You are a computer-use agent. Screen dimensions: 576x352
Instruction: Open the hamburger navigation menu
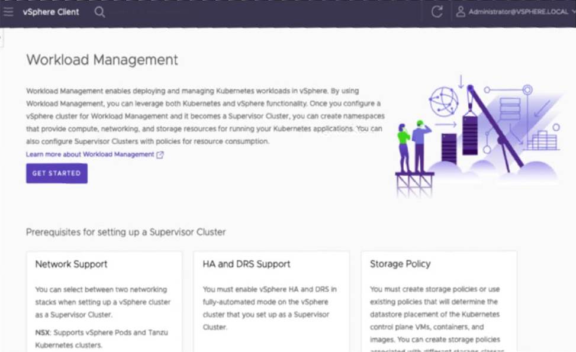[8, 12]
